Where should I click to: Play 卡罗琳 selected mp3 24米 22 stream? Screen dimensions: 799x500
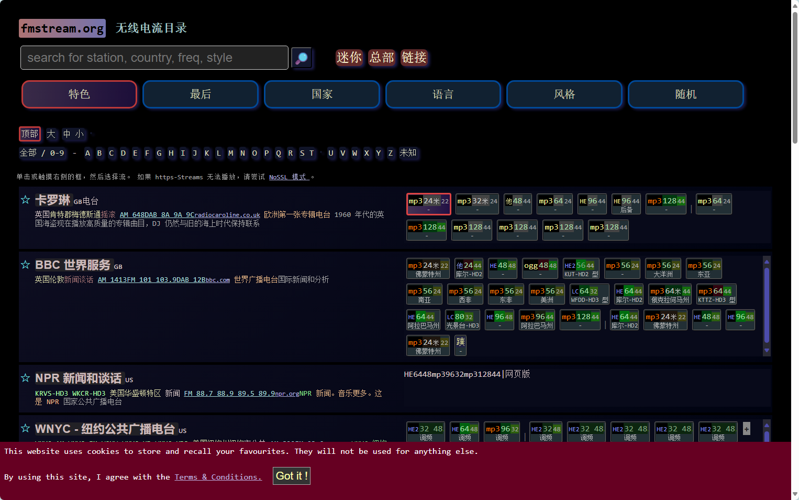point(428,204)
